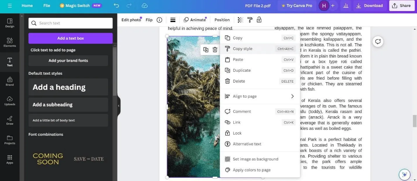Click the Add a text box button

70,38
